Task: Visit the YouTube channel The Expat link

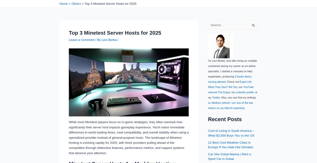Action: 231,90
